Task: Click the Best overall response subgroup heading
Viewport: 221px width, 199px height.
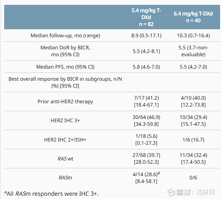Action: tap(65, 82)
